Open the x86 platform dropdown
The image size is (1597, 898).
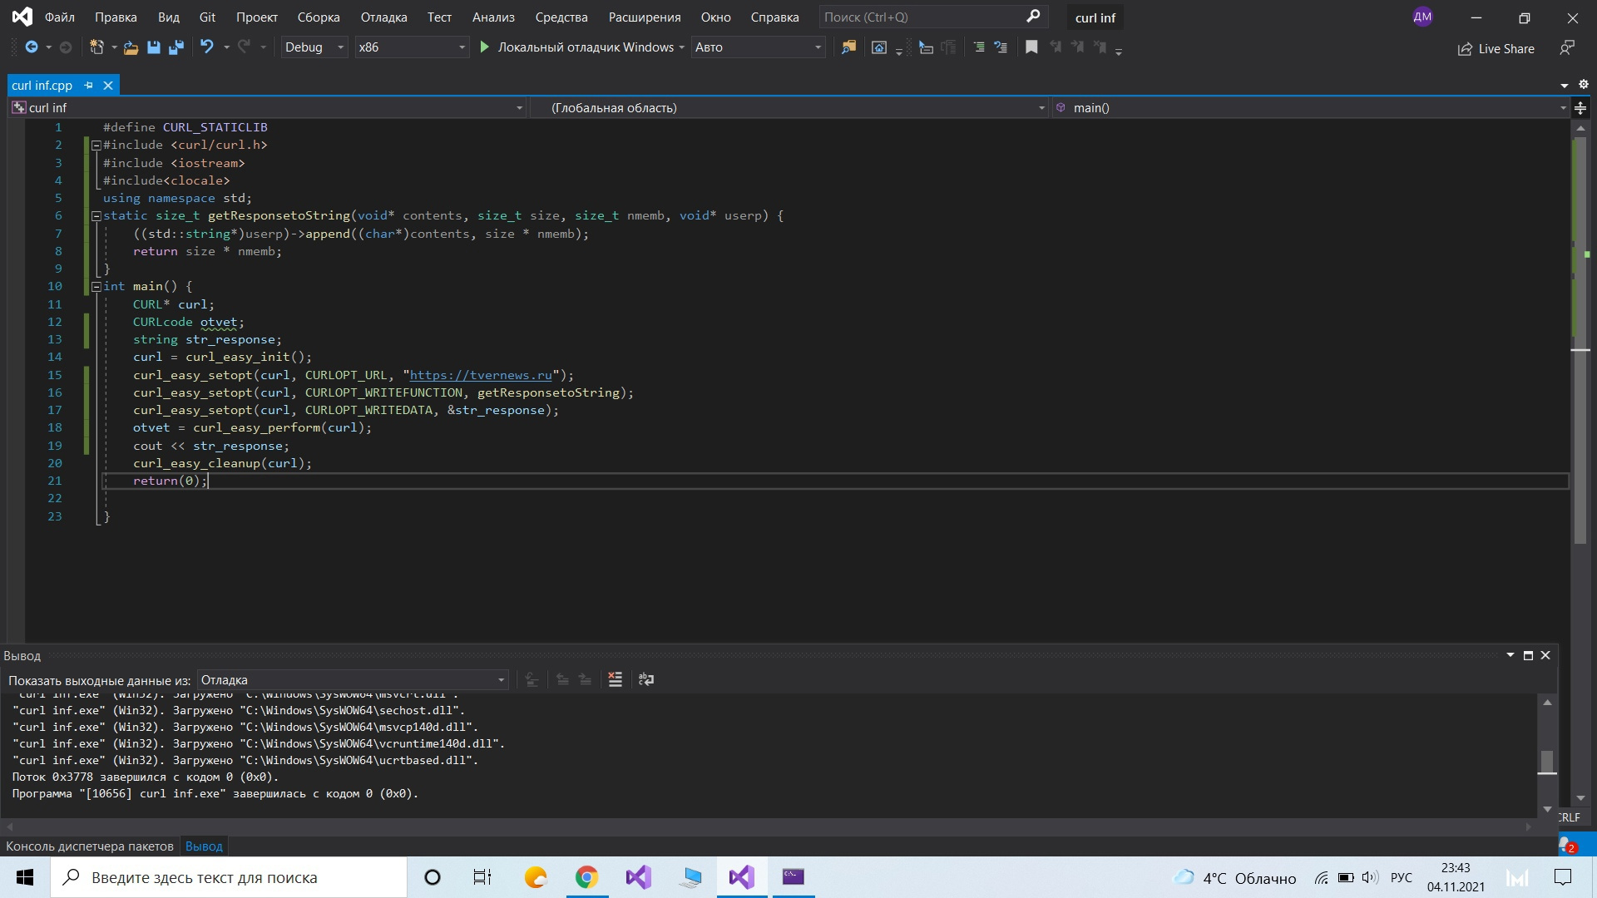point(412,47)
